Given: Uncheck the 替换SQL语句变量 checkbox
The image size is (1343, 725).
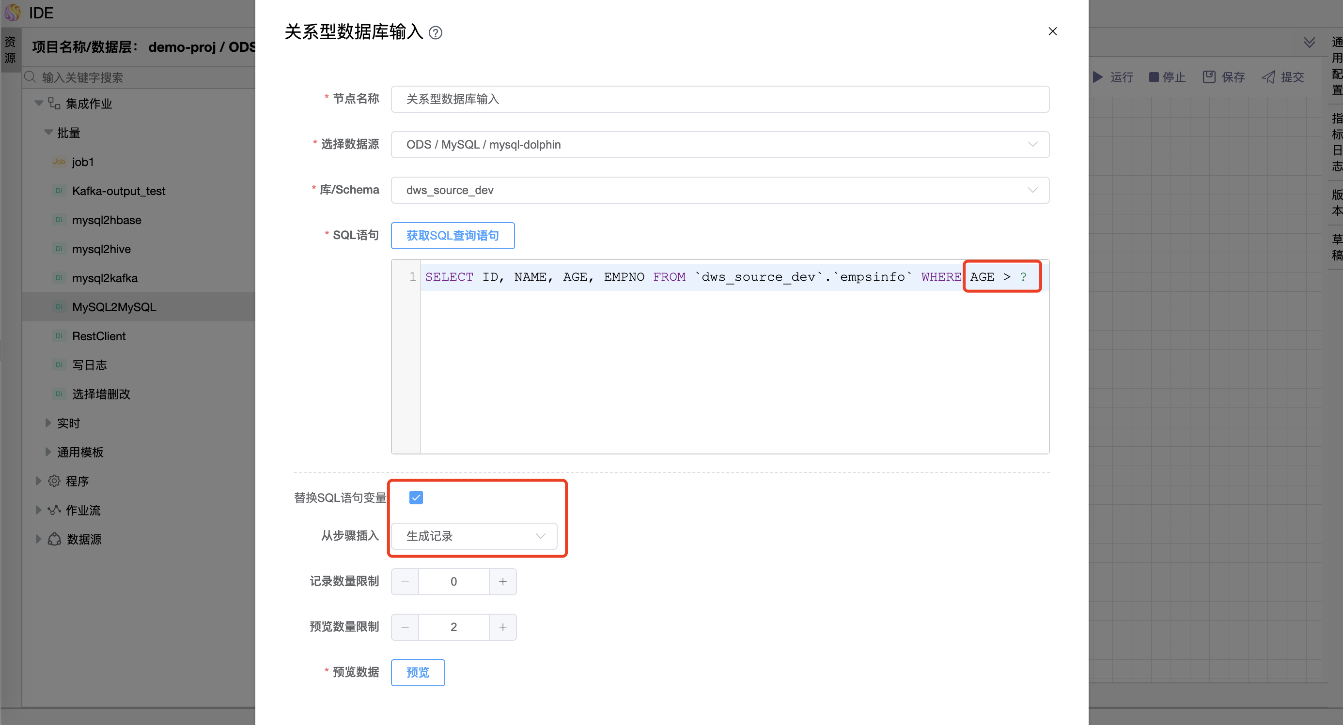Looking at the screenshot, I should coord(416,498).
